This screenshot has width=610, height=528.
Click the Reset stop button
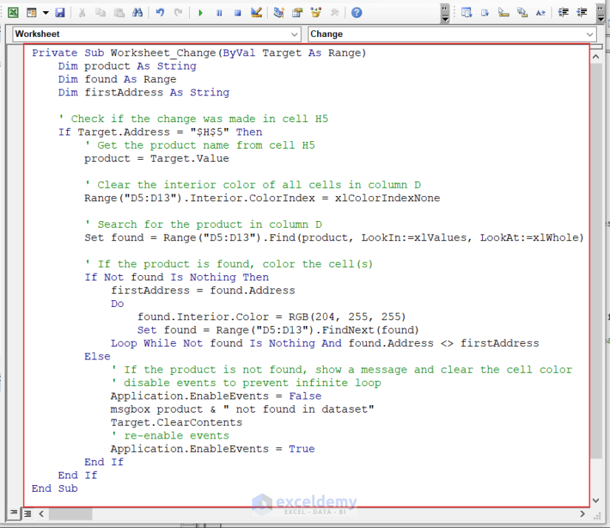click(237, 13)
